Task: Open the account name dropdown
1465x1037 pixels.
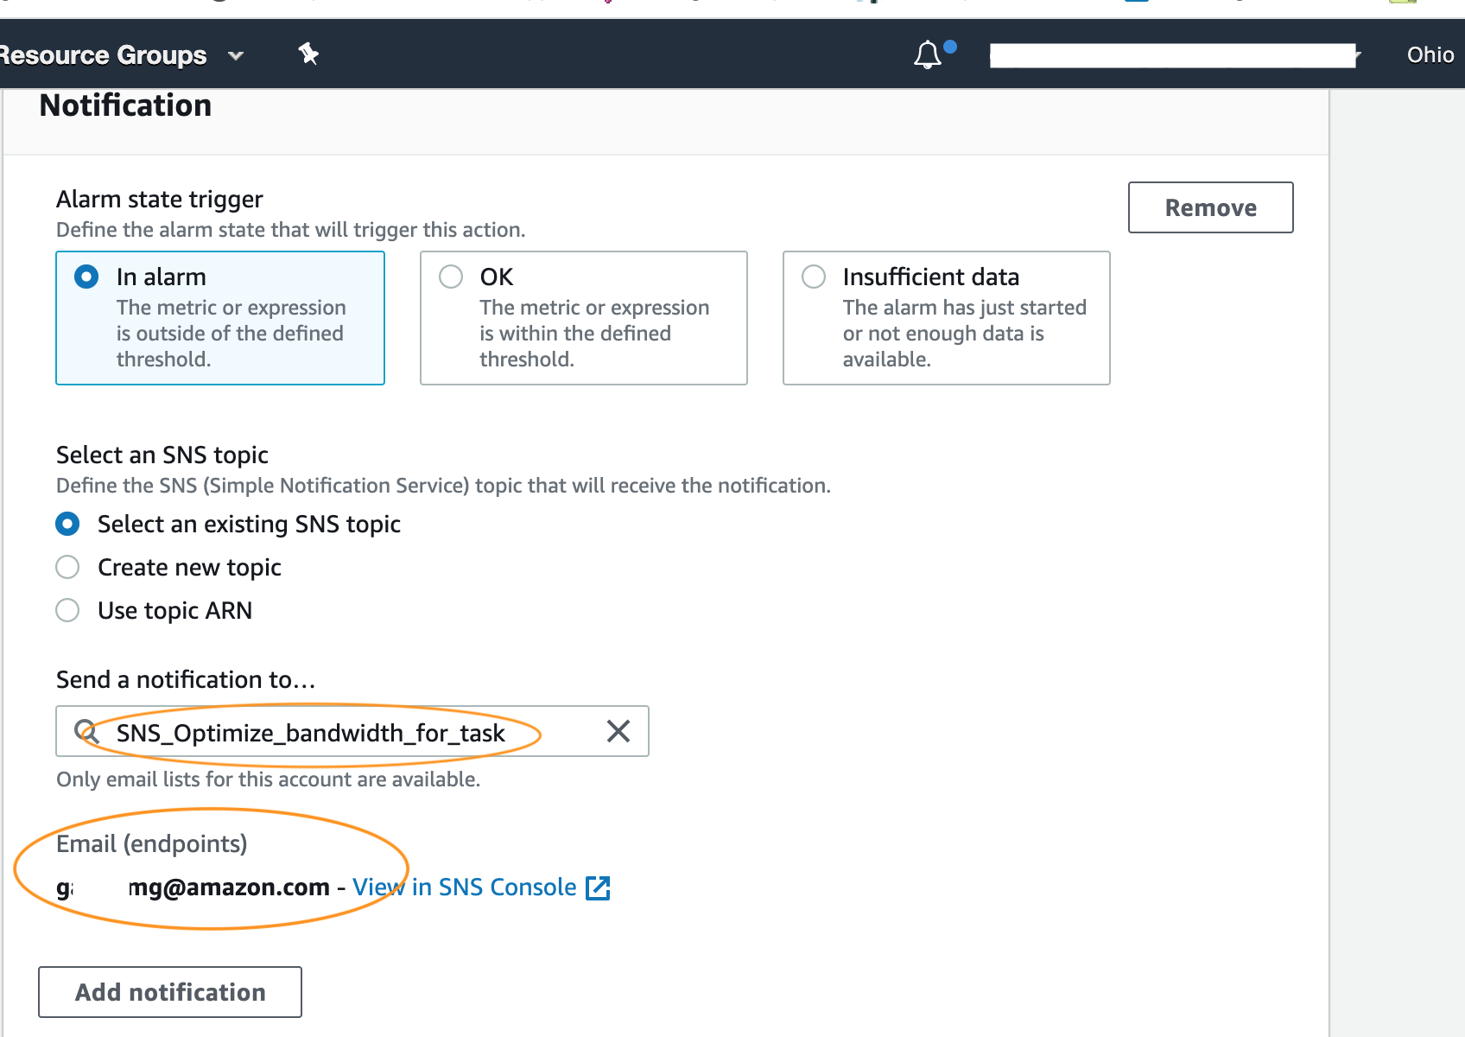Action: pyautogui.click(x=1175, y=55)
